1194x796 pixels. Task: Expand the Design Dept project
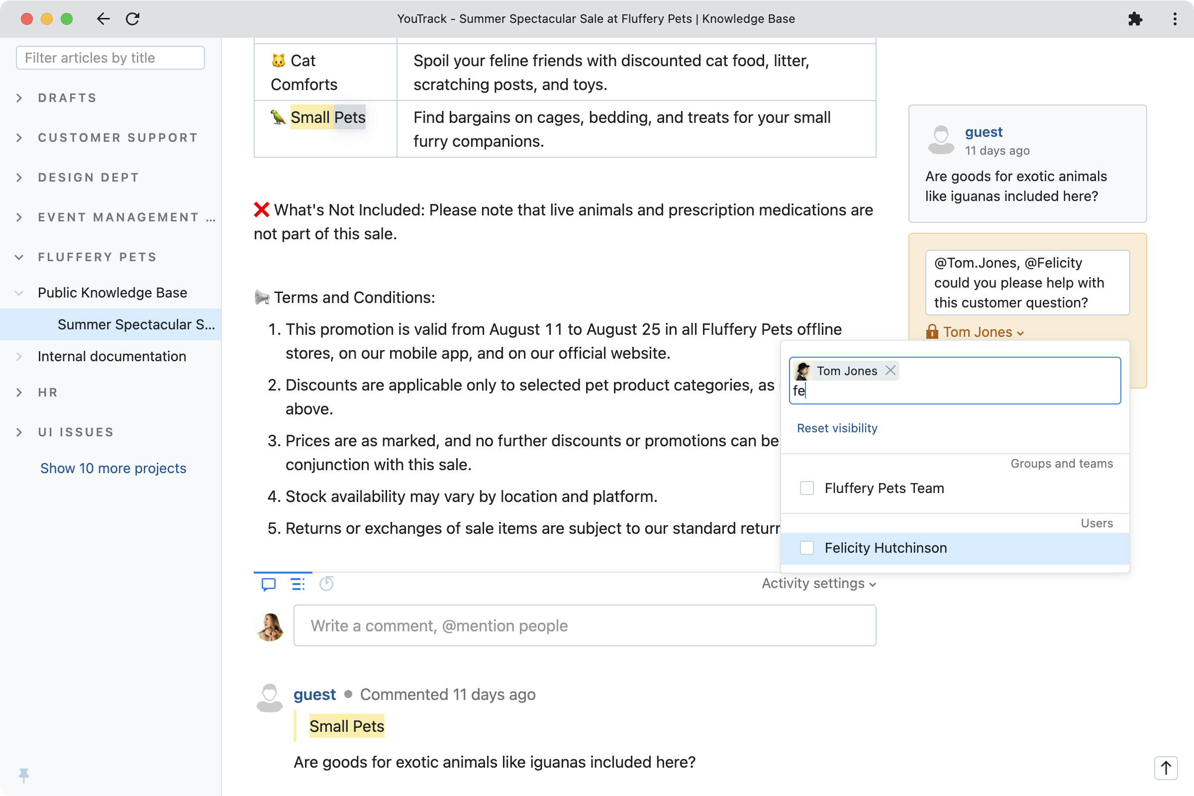19,178
